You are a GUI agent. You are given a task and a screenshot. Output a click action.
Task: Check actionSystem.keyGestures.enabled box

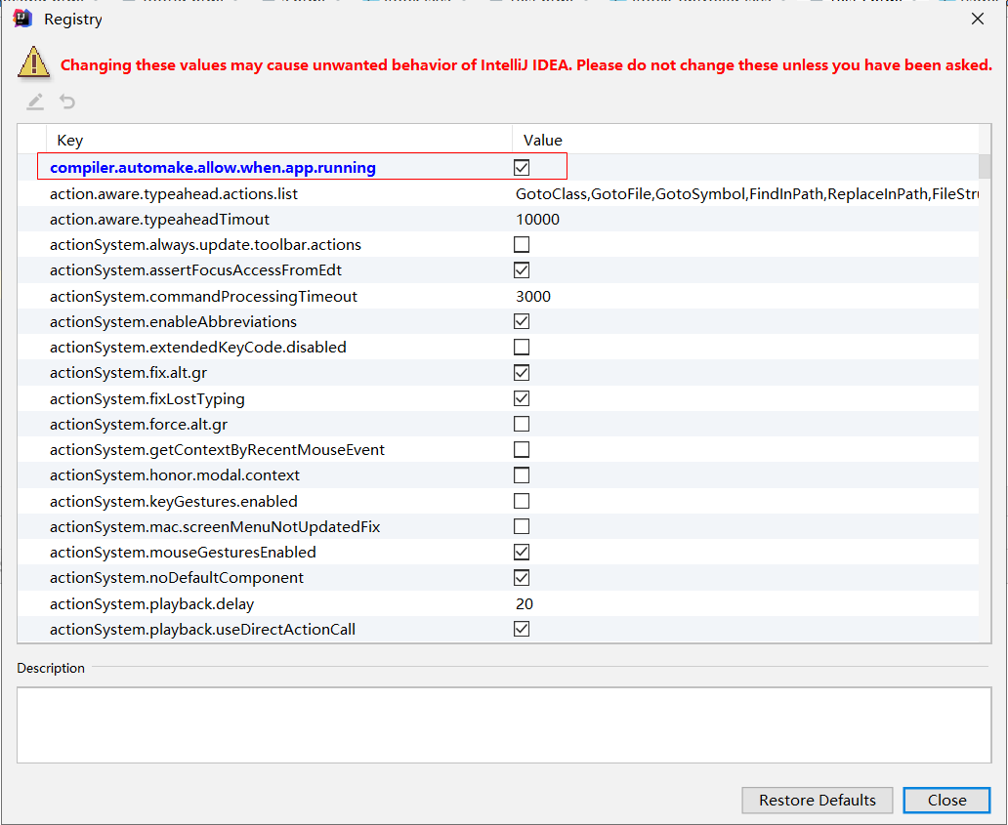pyautogui.click(x=522, y=501)
